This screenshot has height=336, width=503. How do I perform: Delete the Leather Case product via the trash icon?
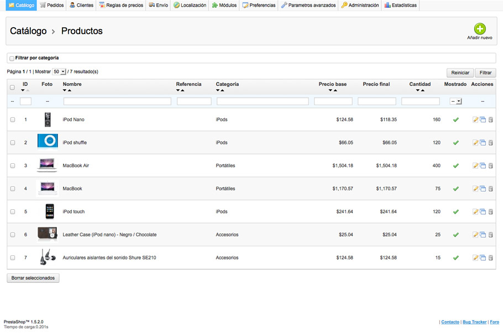[x=490, y=235]
